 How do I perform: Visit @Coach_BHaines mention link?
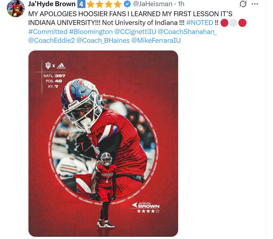tap(103, 40)
